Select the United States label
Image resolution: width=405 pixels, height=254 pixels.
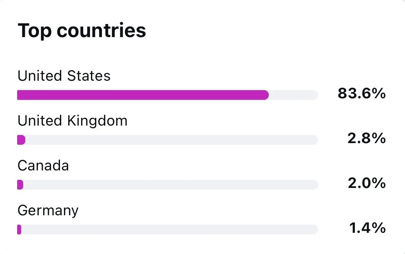[x=64, y=76]
